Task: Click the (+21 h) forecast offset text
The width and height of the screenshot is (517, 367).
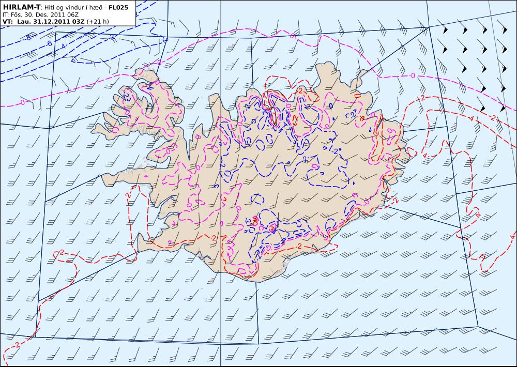Action: (x=98, y=22)
